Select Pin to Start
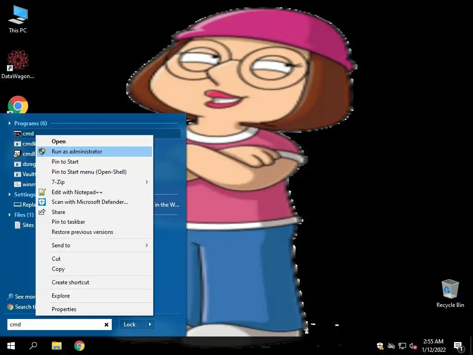The width and height of the screenshot is (473, 355). [x=94, y=161]
